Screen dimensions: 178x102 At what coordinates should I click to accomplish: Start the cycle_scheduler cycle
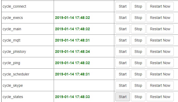click(x=122, y=74)
